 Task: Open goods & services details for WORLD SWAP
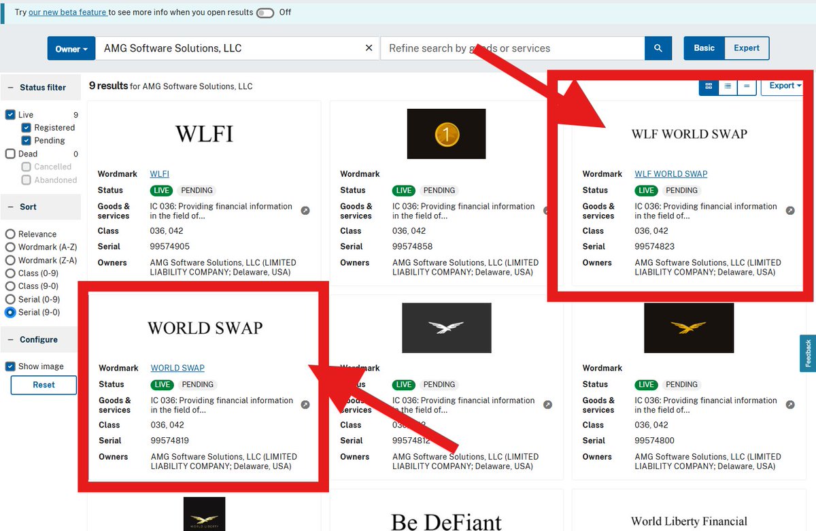305,405
